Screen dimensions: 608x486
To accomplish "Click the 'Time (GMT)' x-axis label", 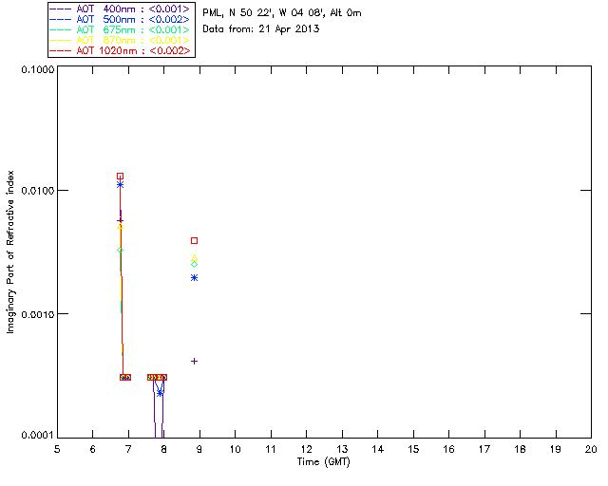I will pos(324,462).
